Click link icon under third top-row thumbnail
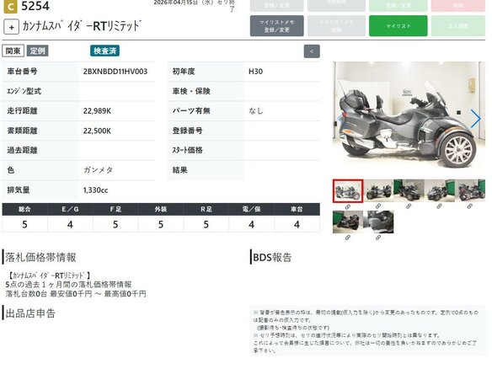 tap(409, 206)
